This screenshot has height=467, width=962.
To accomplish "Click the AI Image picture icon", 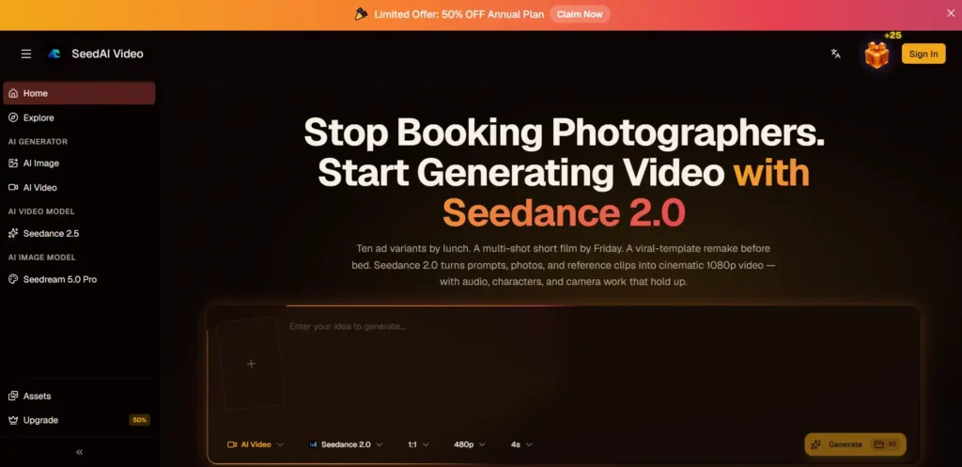I will 13,163.
